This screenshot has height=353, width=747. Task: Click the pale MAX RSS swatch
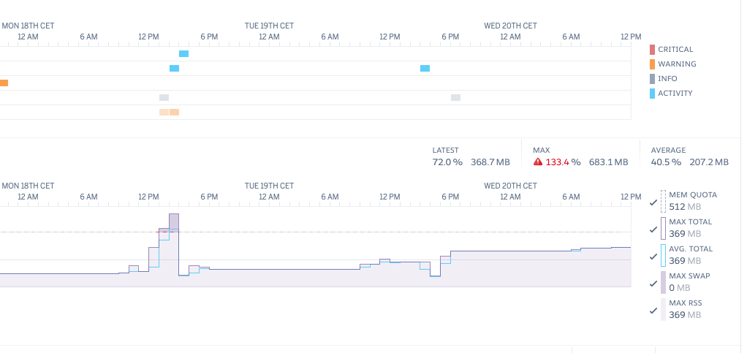pos(663,310)
